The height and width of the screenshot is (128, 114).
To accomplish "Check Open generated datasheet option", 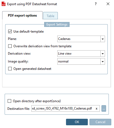I will (10, 68).
